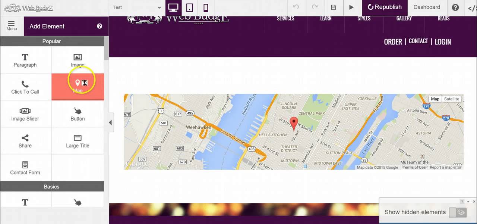477x224 pixels.
Task: Open the LEARN navigation item
Action: pos(326,18)
